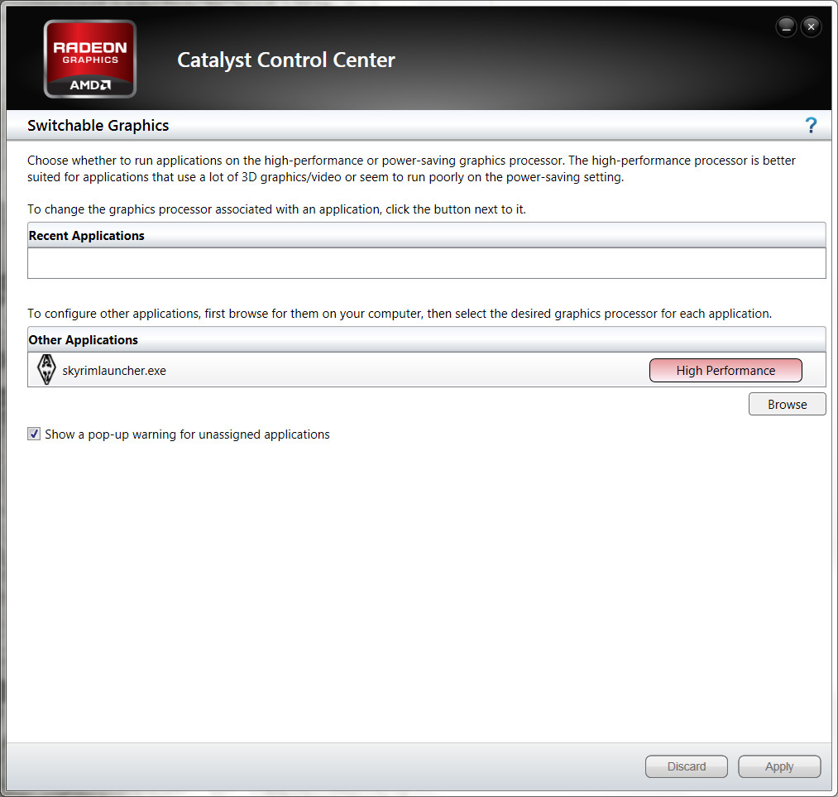
Task: Click the Recent Applications header
Action: pos(427,236)
